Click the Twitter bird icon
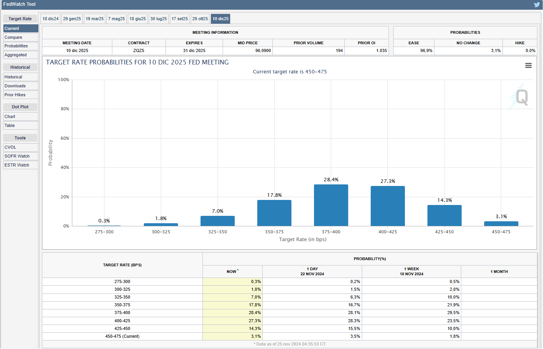The width and height of the screenshot is (544, 349). 537,5
